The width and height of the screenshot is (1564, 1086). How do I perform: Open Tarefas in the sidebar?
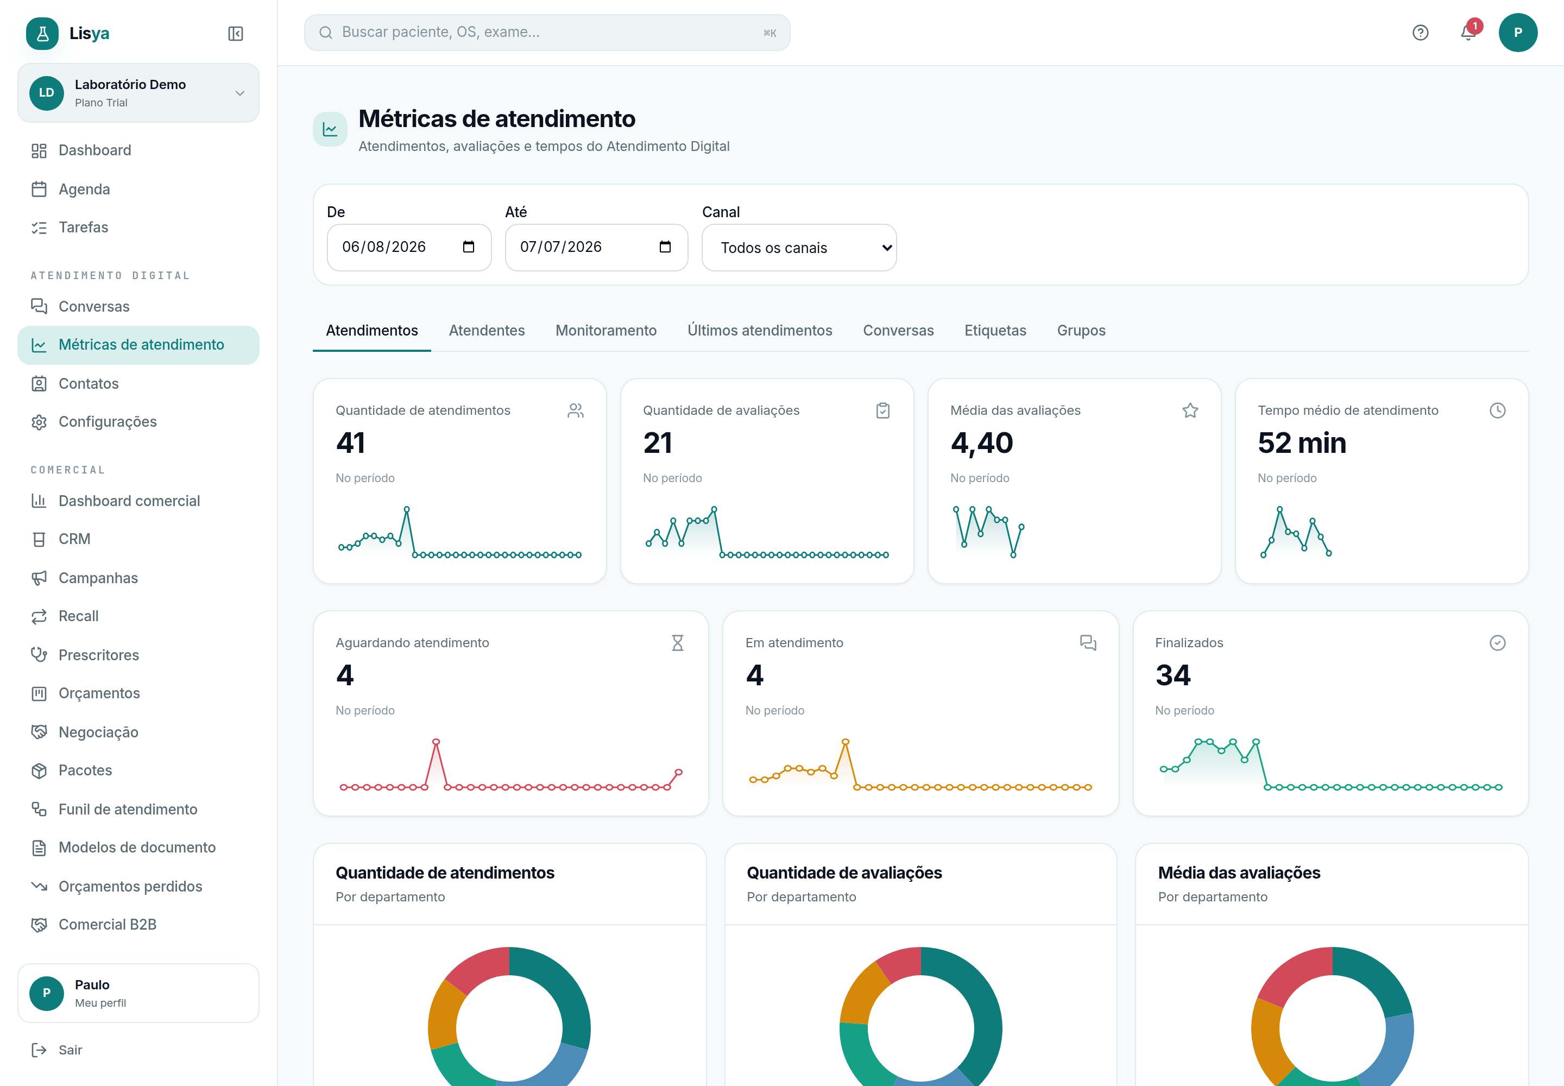coord(138,228)
